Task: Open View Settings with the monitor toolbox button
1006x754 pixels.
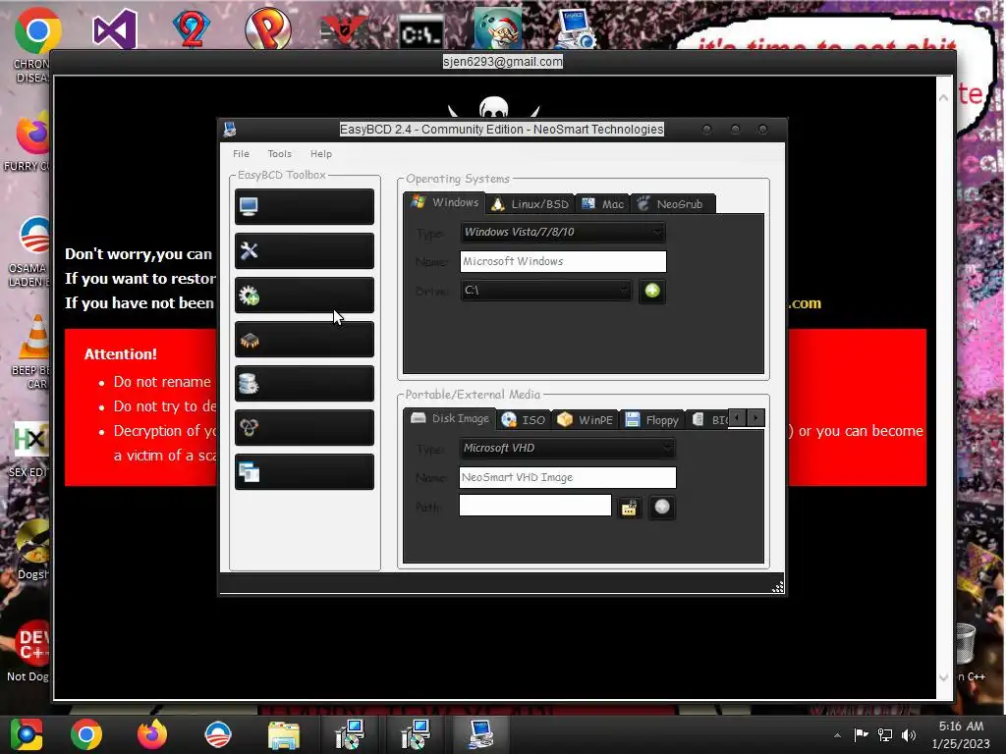Action: click(305, 206)
